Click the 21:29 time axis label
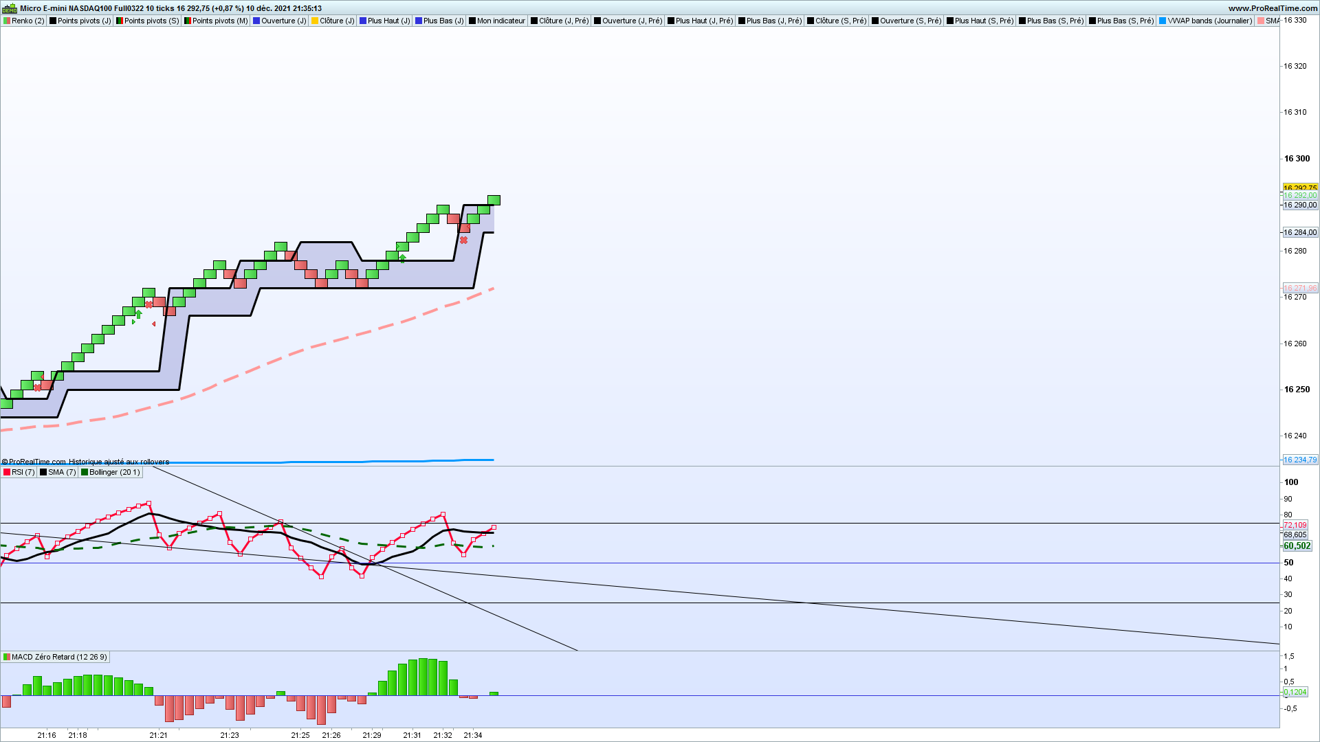The width and height of the screenshot is (1320, 742). [372, 735]
